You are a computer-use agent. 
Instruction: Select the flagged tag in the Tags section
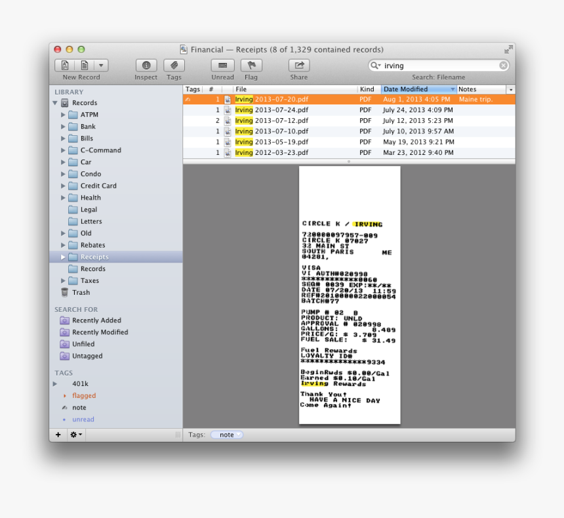point(84,395)
